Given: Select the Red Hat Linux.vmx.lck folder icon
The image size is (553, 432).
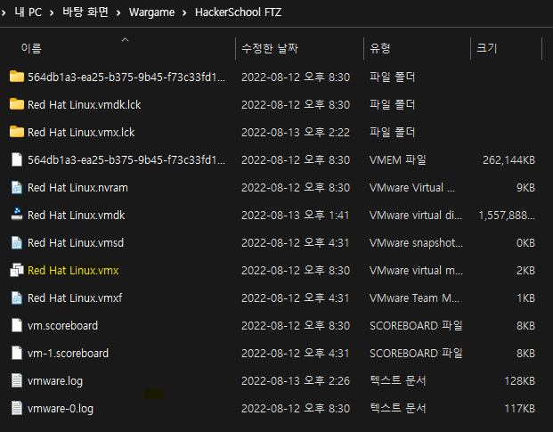Looking at the screenshot, I should click(17, 132).
